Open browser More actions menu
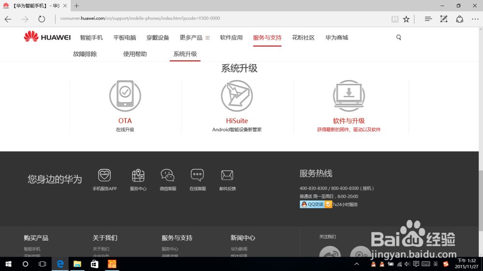 click(x=475, y=19)
